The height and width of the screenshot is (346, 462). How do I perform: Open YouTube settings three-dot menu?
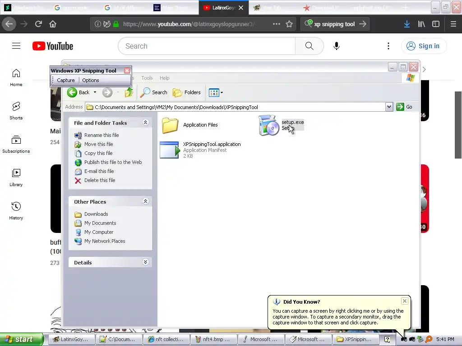tap(388, 46)
